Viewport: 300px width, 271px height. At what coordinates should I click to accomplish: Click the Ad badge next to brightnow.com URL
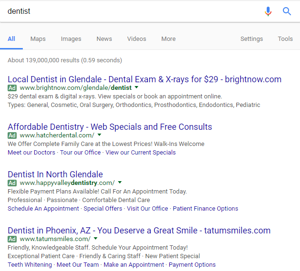[x=12, y=88]
